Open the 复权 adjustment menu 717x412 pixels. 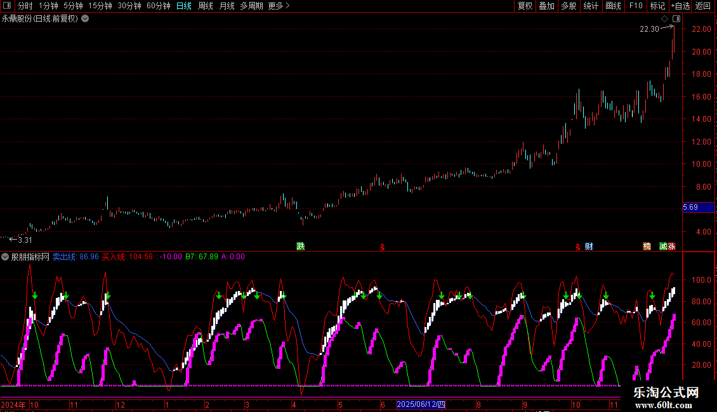pyautogui.click(x=525, y=6)
